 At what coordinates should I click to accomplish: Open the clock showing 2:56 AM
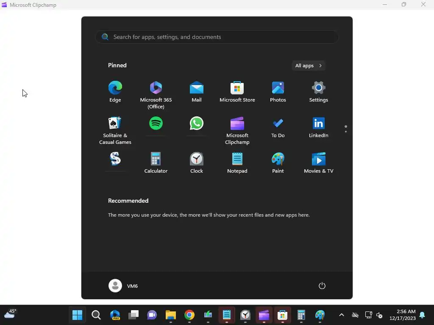point(403,315)
